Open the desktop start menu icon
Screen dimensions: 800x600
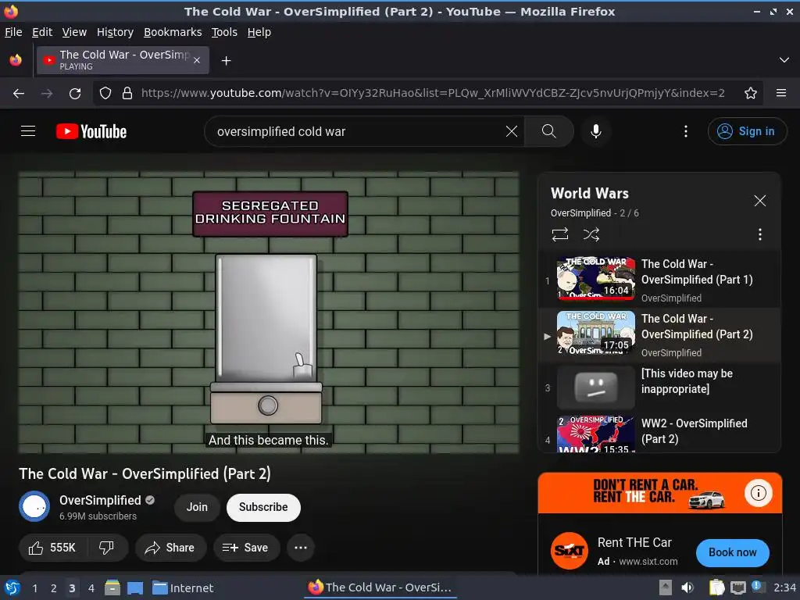pos(12,587)
